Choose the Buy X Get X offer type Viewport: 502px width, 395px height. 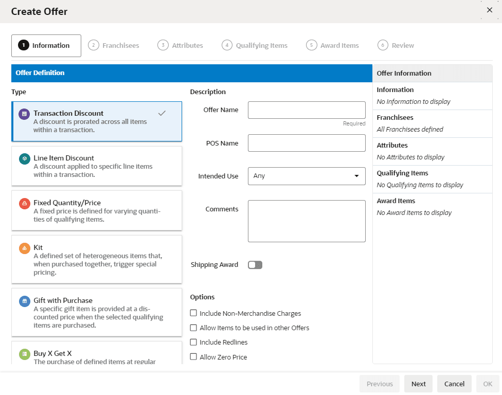pyautogui.click(x=97, y=353)
